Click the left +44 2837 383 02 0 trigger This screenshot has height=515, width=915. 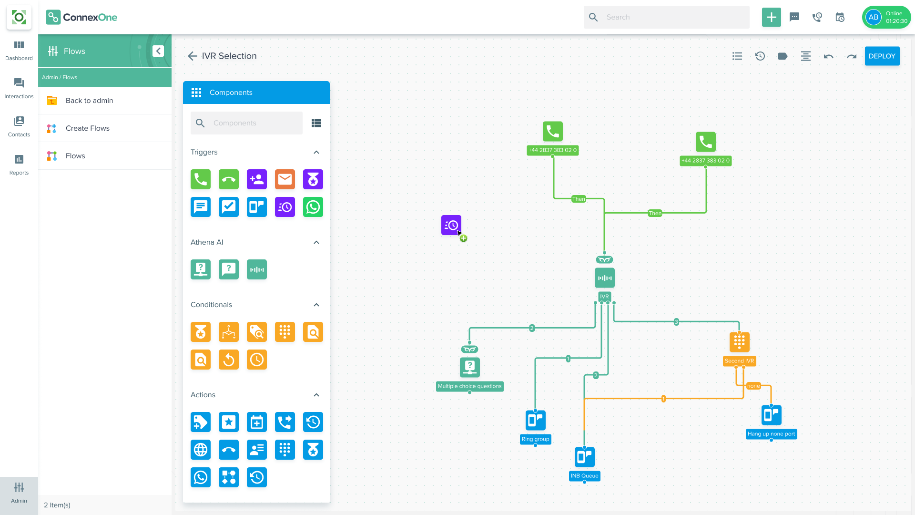coord(553,132)
